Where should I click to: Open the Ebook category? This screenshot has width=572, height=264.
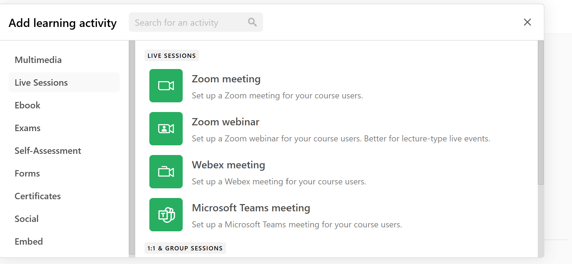28,105
